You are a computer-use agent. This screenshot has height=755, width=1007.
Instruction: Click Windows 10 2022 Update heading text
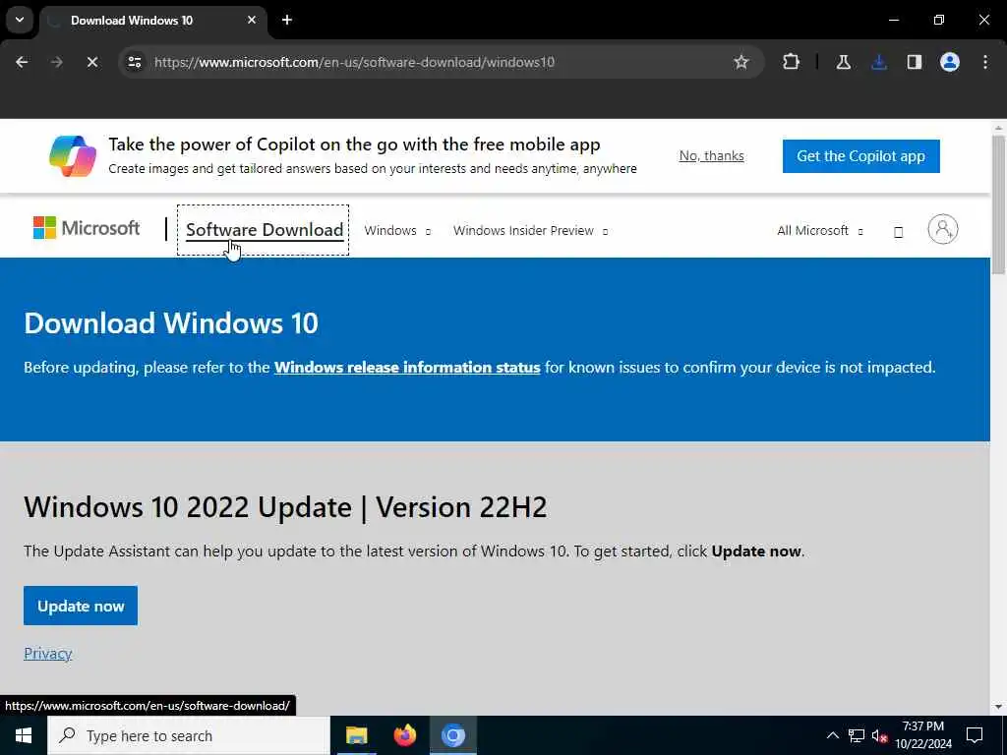(285, 507)
